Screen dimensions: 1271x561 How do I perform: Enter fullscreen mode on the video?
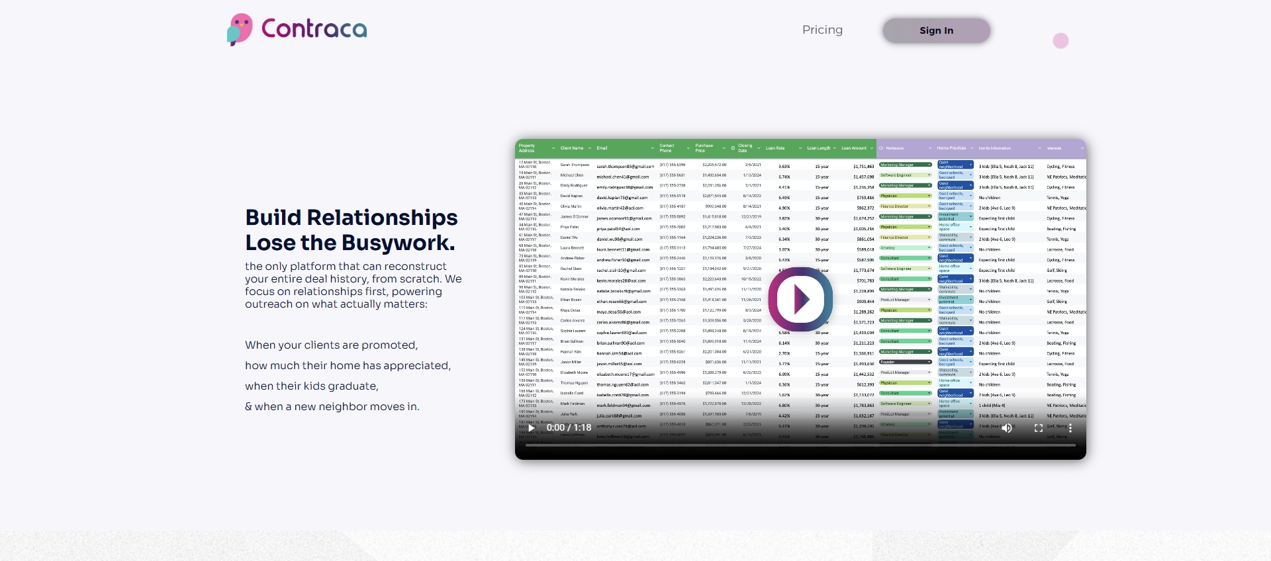(1039, 428)
